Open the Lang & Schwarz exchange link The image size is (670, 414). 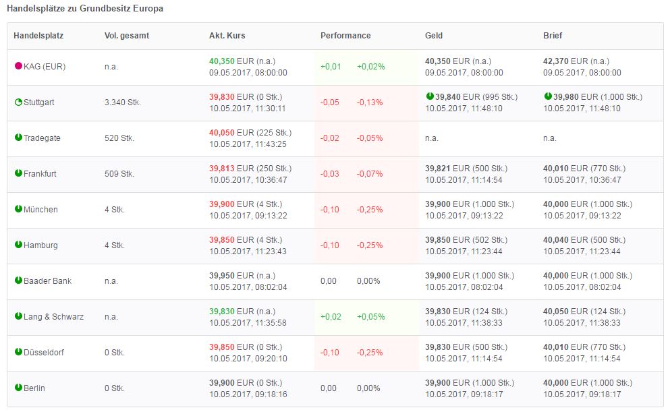53,316
